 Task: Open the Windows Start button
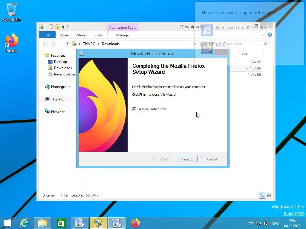7,223
